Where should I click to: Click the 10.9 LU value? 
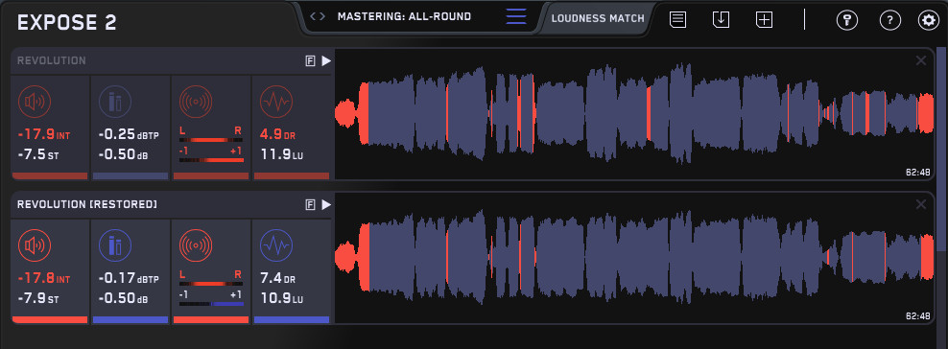click(x=283, y=298)
